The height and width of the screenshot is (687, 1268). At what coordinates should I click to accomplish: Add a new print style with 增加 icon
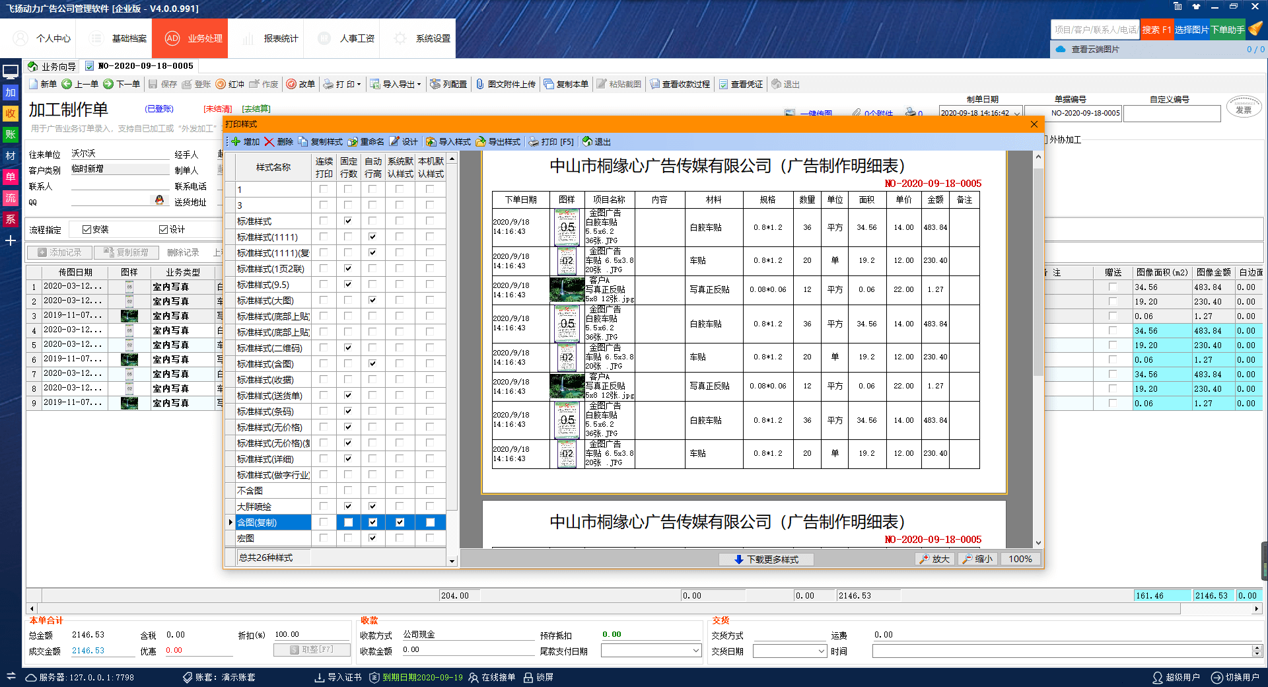point(245,141)
